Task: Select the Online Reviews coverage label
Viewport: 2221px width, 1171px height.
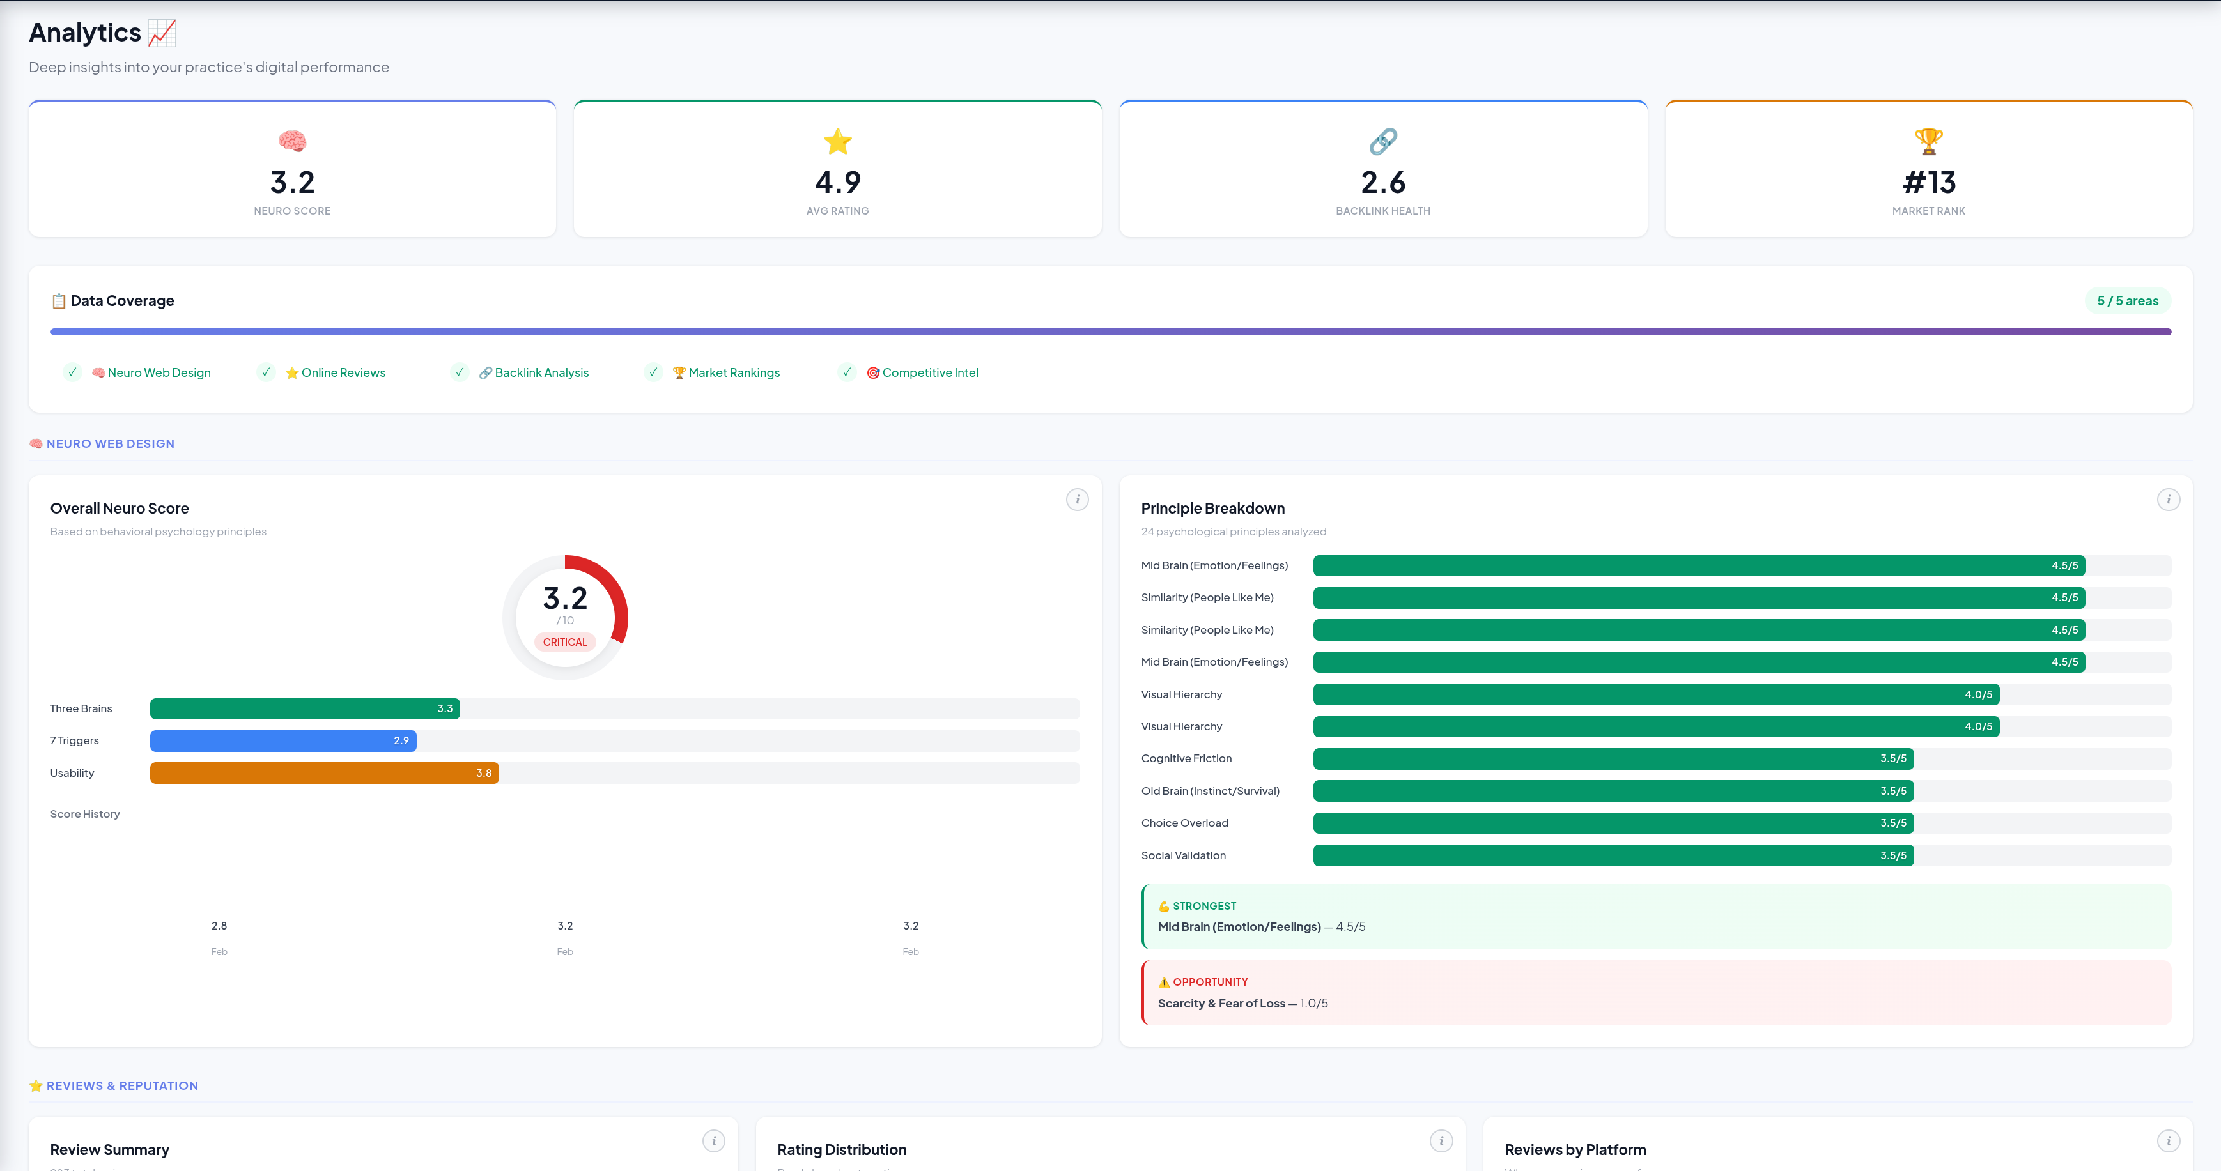Action: click(x=336, y=372)
